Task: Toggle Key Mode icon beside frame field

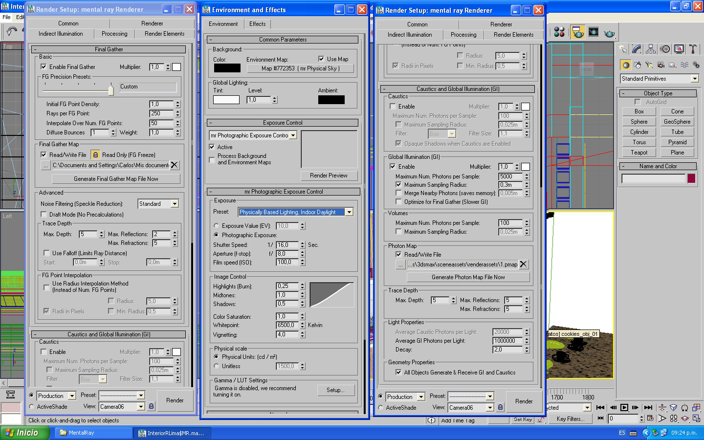Action: click(600, 418)
